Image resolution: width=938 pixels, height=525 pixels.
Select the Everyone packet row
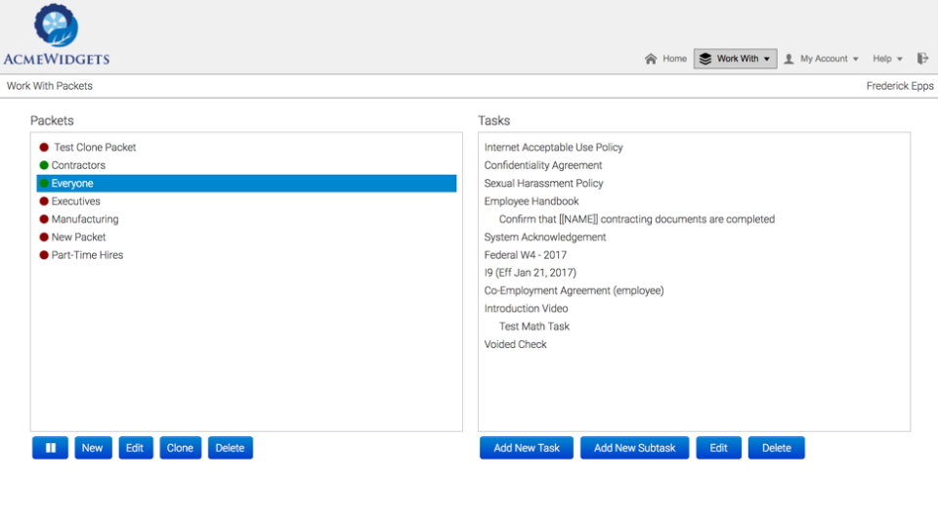click(246, 183)
